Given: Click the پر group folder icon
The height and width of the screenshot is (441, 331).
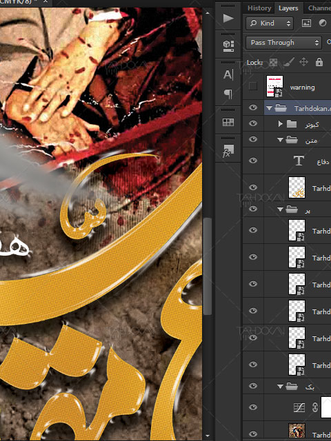Looking at the screenshot, I should [292, 209].
